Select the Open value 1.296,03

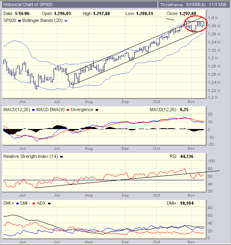coord(62,13)
